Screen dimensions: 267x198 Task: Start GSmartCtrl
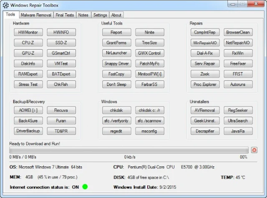coord(61,53)
